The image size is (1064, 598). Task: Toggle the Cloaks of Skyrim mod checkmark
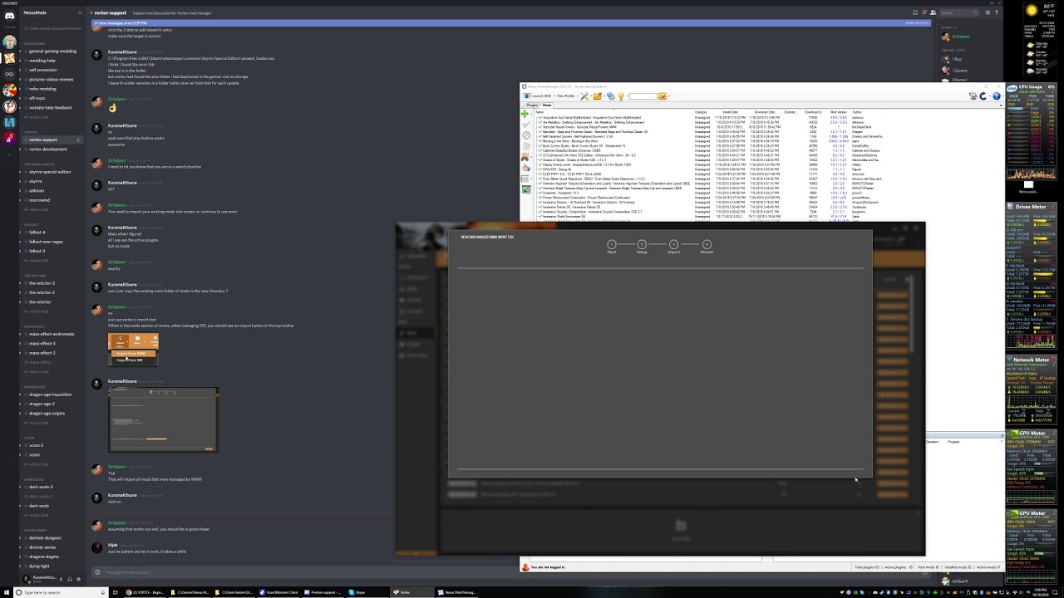(539, 159)
